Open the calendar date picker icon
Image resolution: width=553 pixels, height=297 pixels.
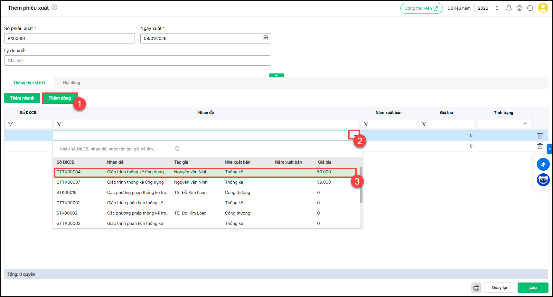[x=266, y=38]
